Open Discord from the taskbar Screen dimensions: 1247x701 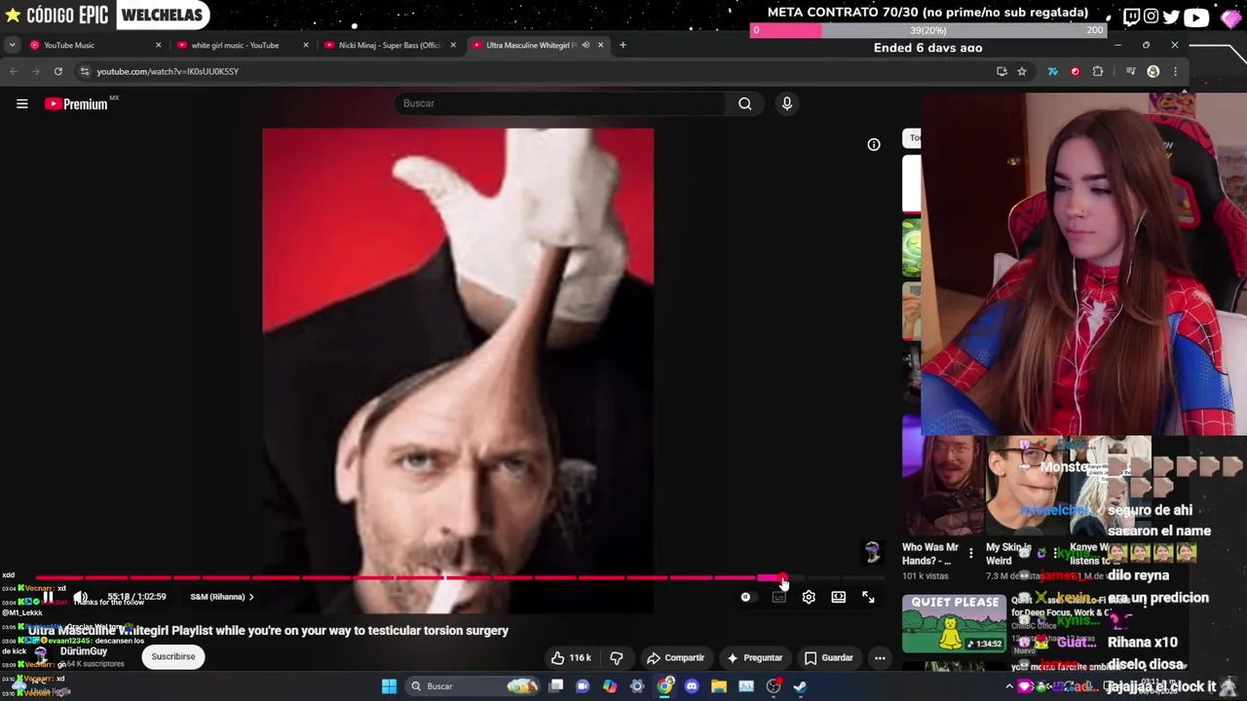pyautogui.click(x=692, y=686)
